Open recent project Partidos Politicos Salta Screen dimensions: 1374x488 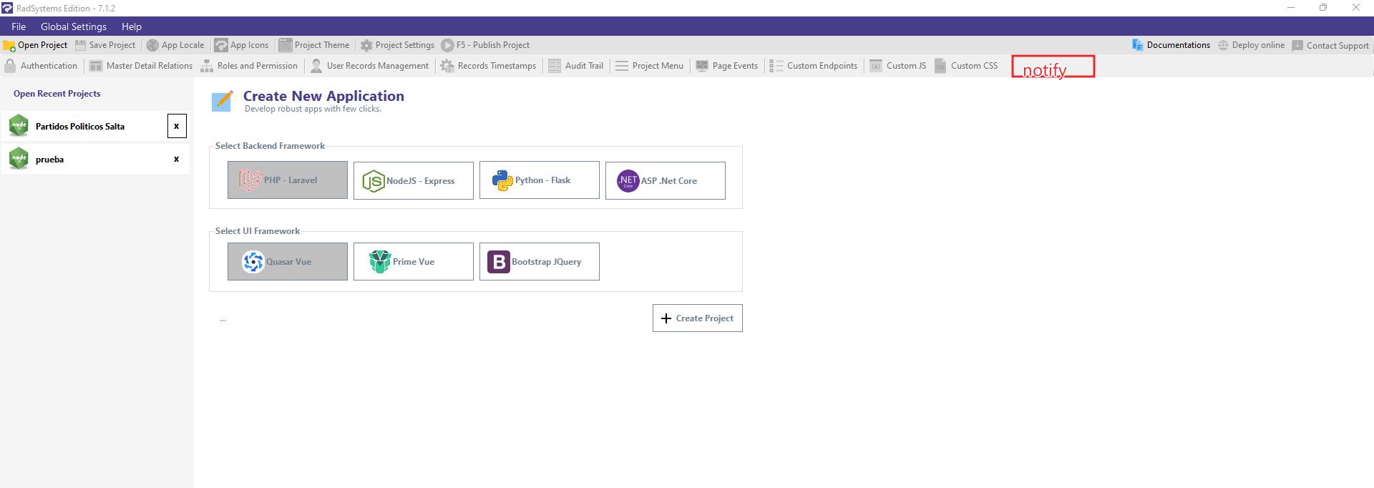click(80, 127)
